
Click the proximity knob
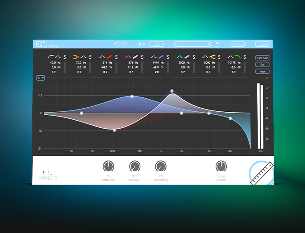coord(109,166)
